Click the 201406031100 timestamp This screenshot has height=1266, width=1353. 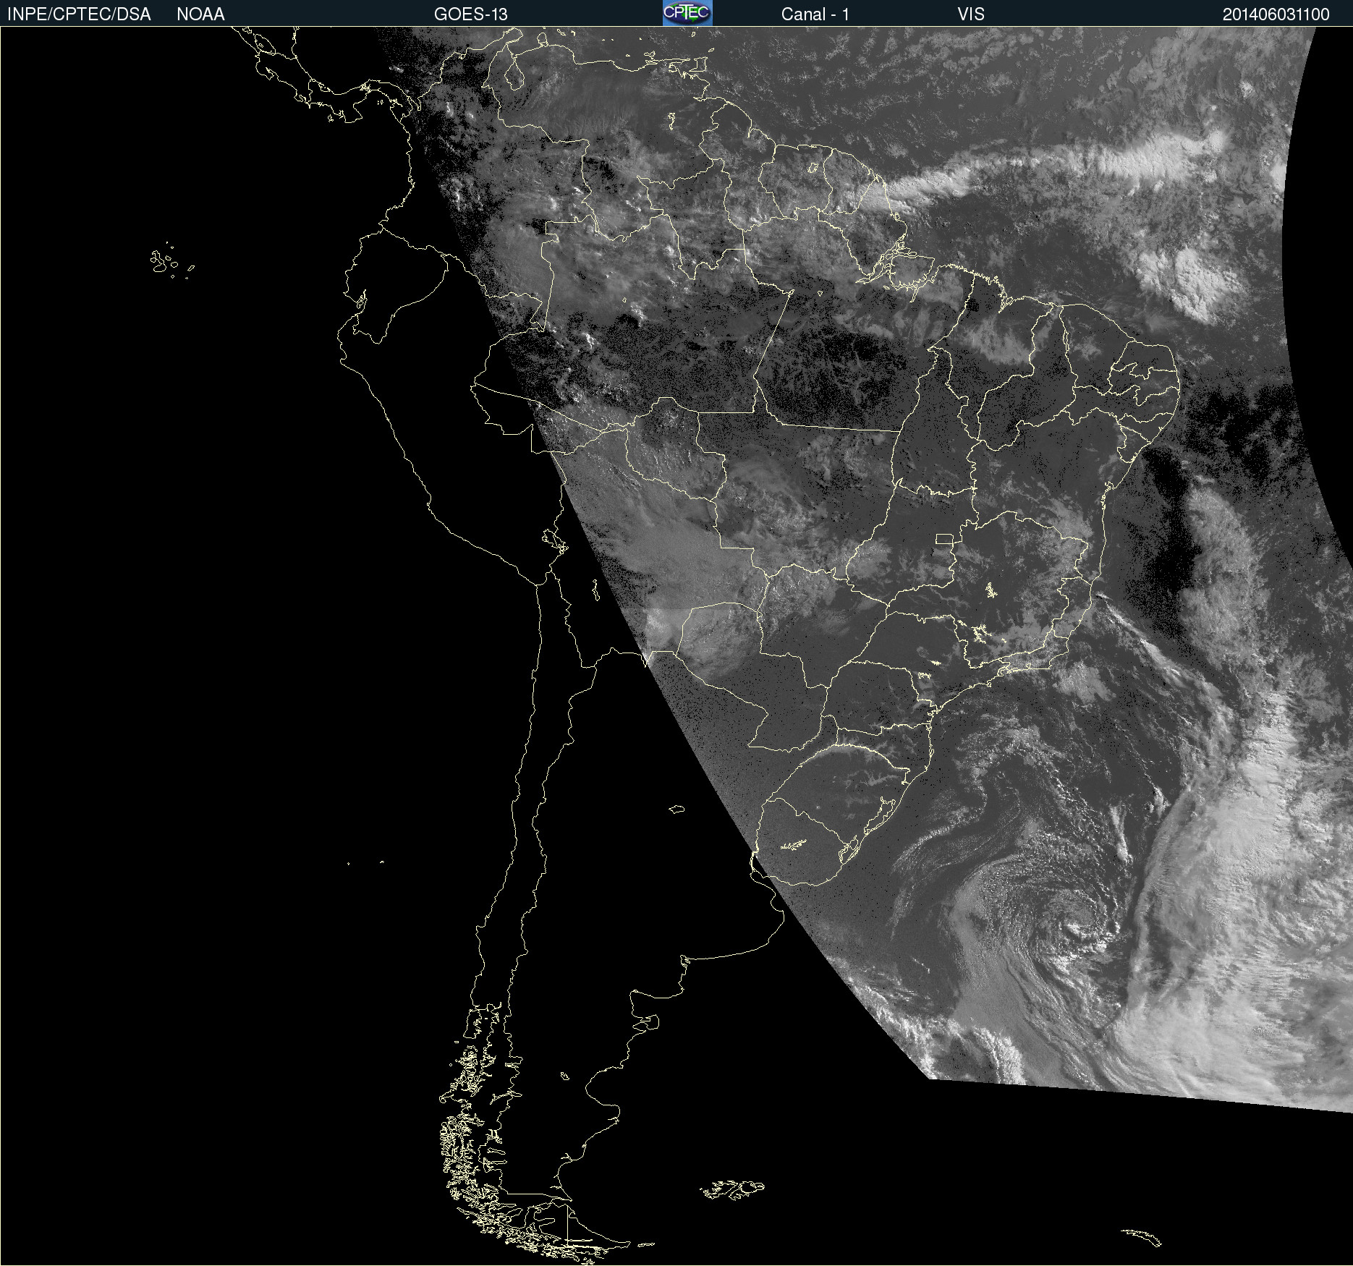tap(1276, 14)
